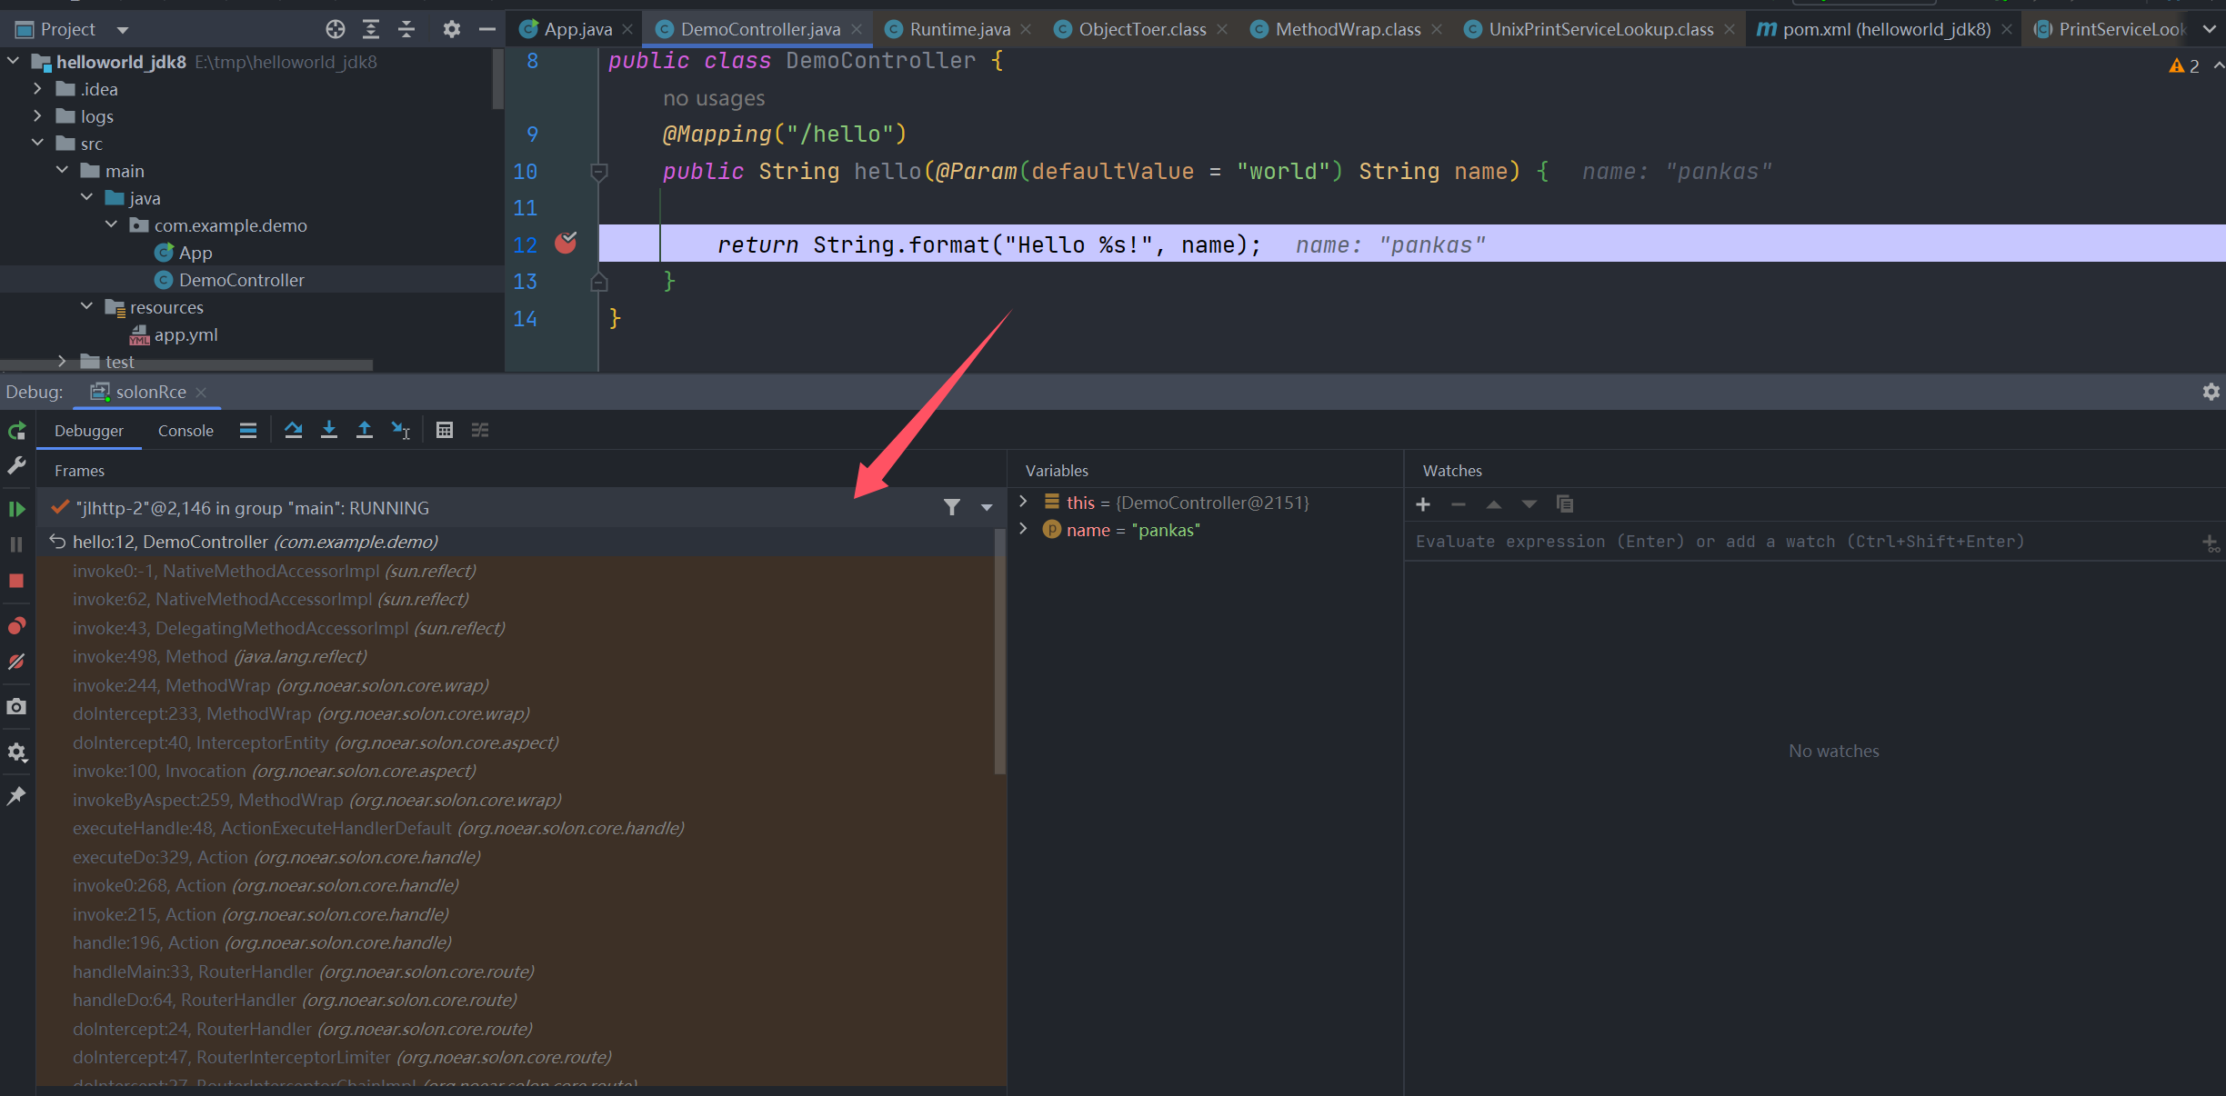The height and width of the screenshot is (1096, 2226).
Task: Step into the method call
Action: click(x=329, y=430)
